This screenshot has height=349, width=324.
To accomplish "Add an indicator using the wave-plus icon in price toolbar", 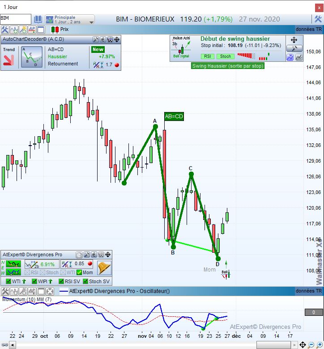I will coord(14,30).
